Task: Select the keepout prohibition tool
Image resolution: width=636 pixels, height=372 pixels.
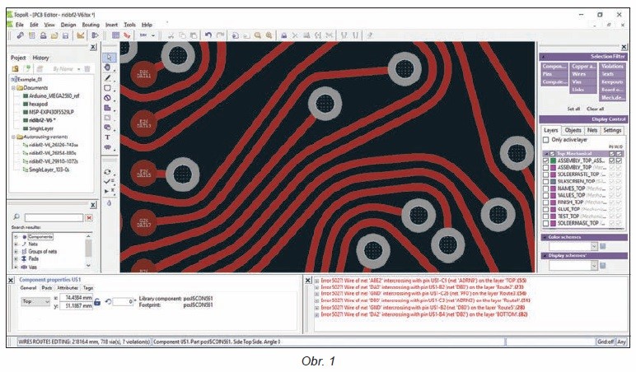Action: (107, 98)
